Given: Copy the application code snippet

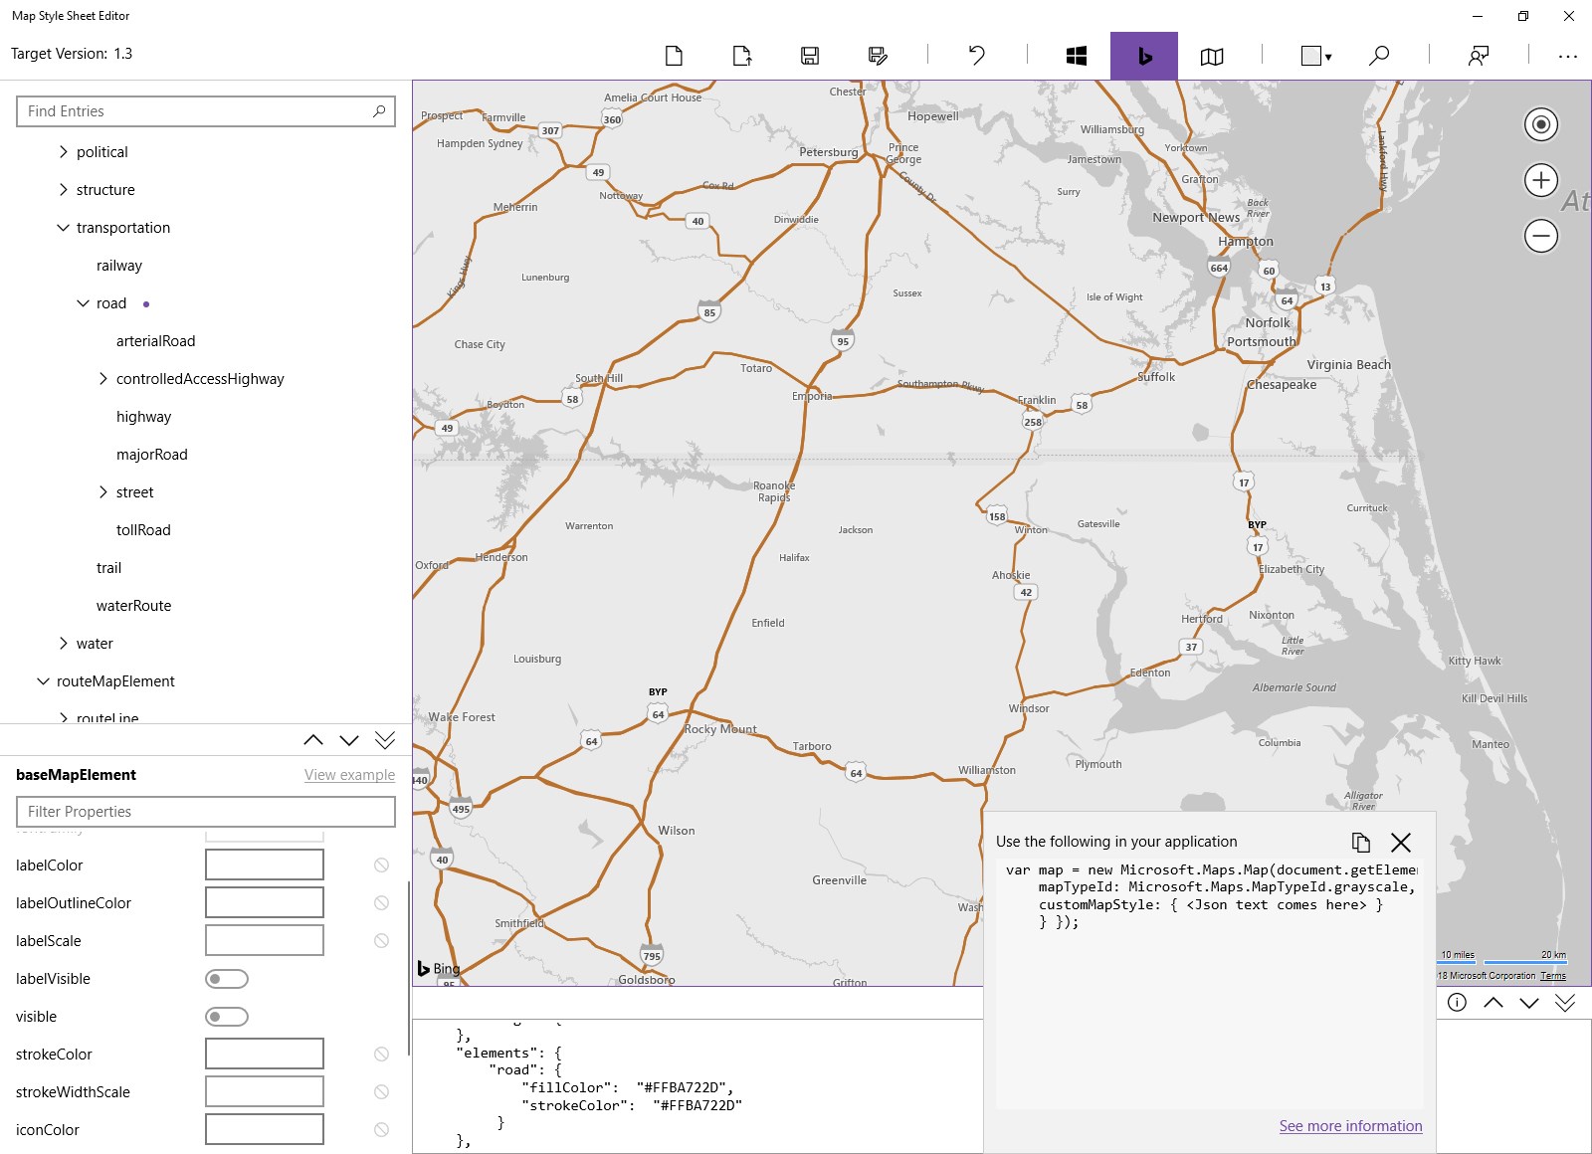Looking at the screenshot, I should click(x=1361, y=843).
